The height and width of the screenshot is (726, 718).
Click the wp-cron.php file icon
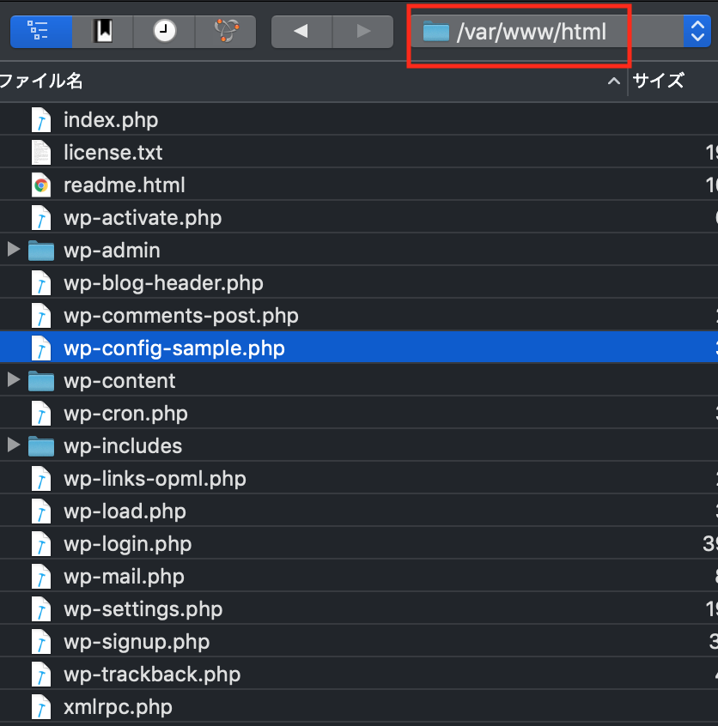pyautogui.click(x=40, y=414)
